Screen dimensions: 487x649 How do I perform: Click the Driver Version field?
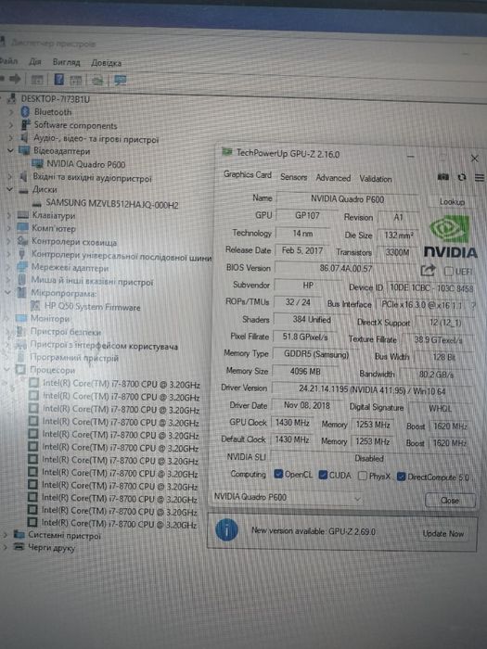[371, 389]
